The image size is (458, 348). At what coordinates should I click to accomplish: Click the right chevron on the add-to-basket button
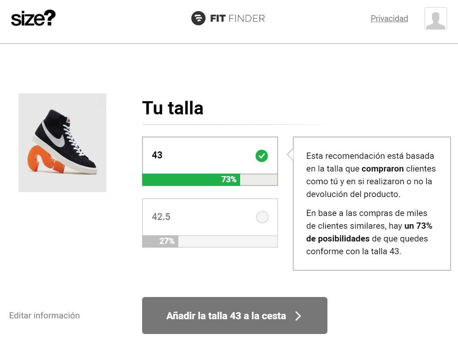pos(299,316)
